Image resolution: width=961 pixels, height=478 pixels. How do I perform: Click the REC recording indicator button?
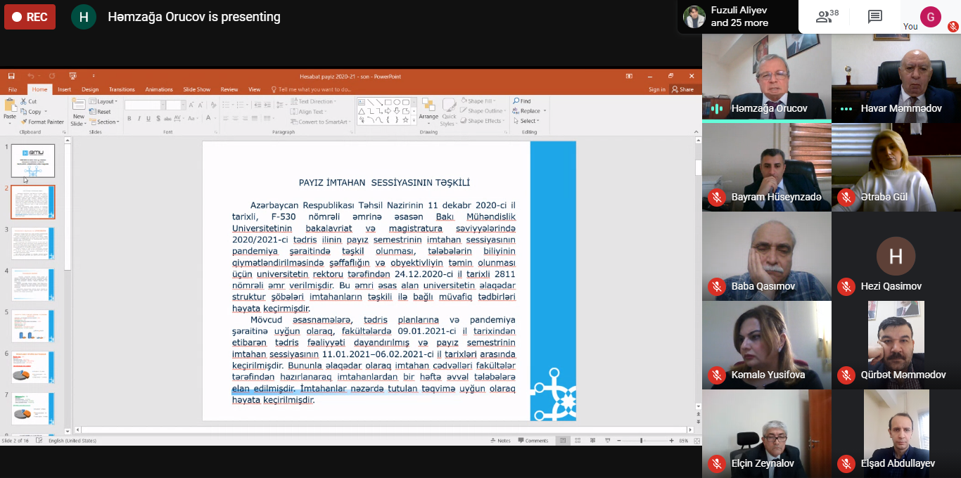tap(30, 17)
